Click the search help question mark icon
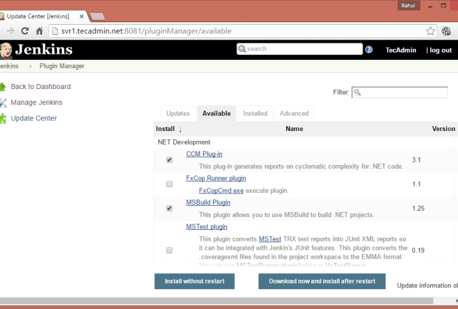 click(369, 49)
